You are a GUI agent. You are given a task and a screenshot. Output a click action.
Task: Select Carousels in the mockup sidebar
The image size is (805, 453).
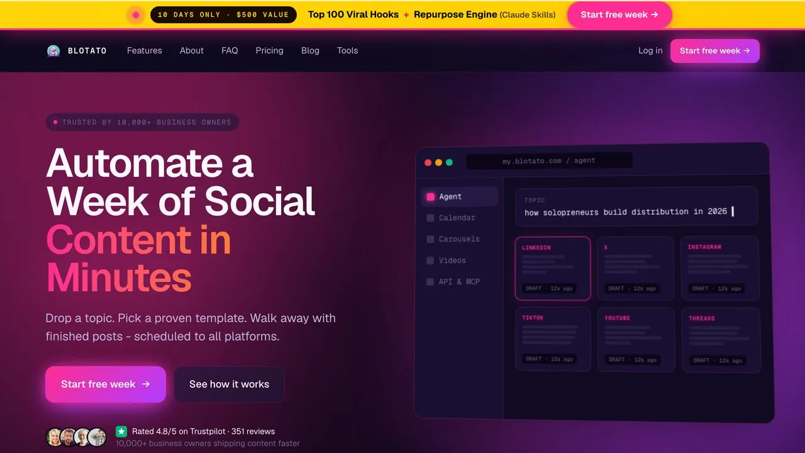coord(460,239)
